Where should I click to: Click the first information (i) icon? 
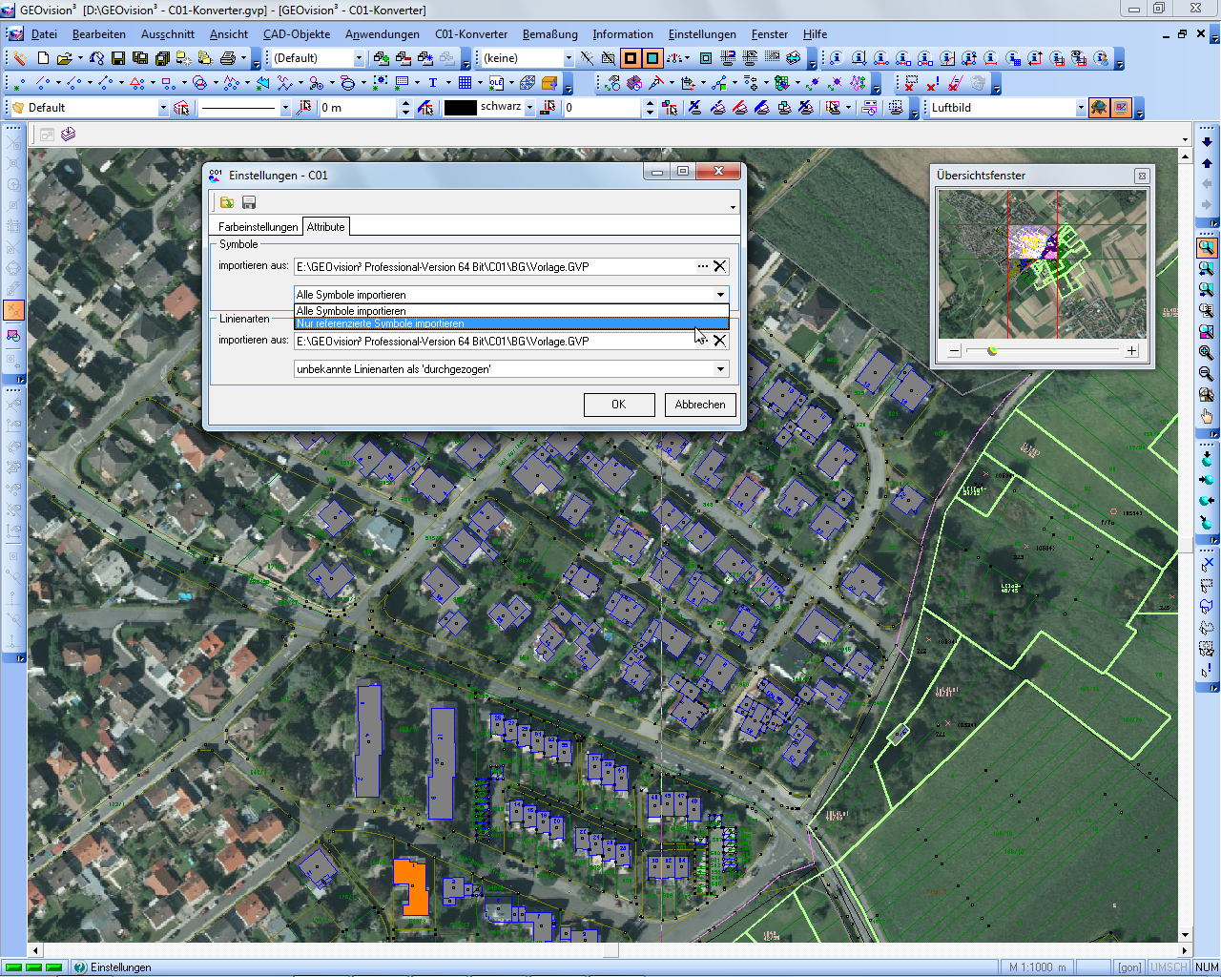[x=836, y=58]
